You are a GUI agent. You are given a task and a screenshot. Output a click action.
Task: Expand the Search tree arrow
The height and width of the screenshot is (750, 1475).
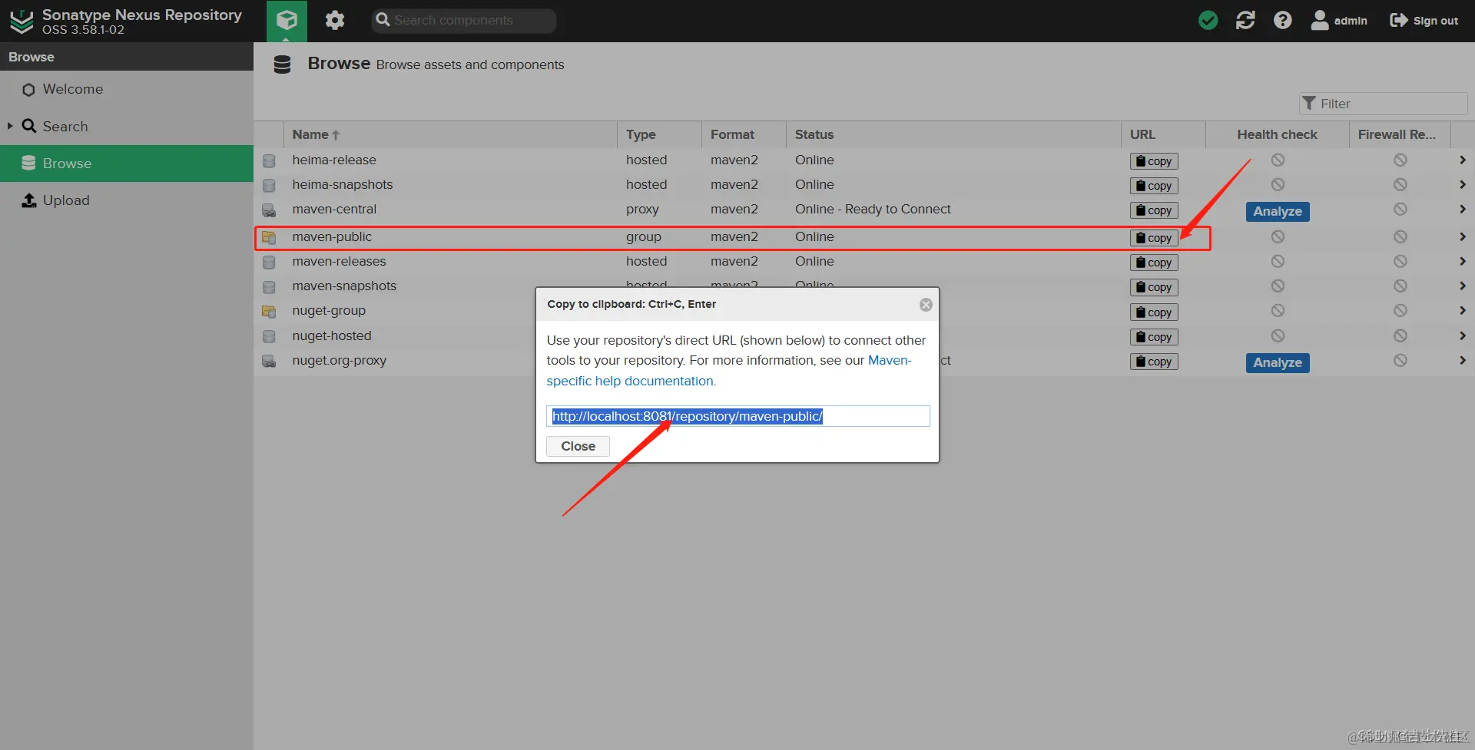point(10,126)
